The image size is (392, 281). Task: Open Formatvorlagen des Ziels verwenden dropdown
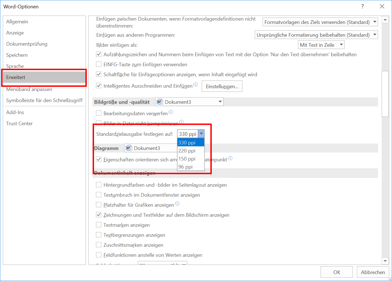click(320, 22)
